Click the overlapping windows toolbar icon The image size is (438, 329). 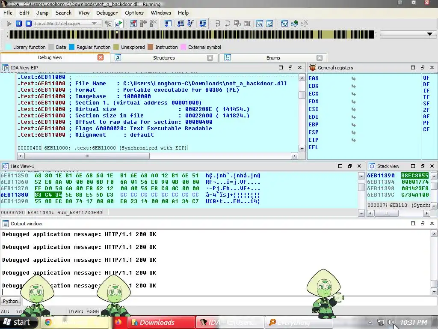pyautogui.click(x=260, y=24)
